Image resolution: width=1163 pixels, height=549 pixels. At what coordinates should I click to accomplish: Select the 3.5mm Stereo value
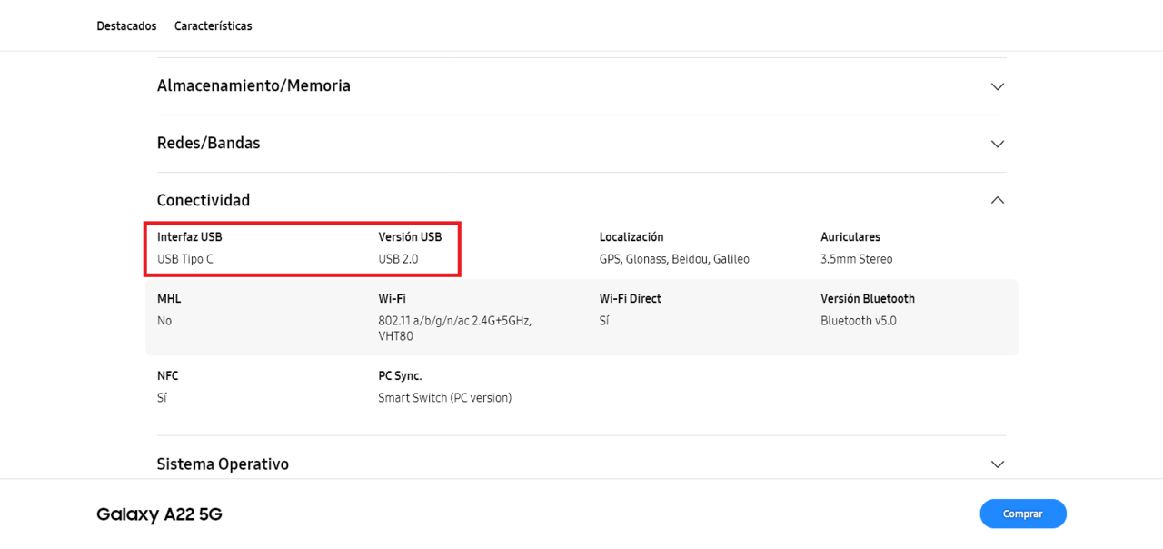[x=857, y=259]
